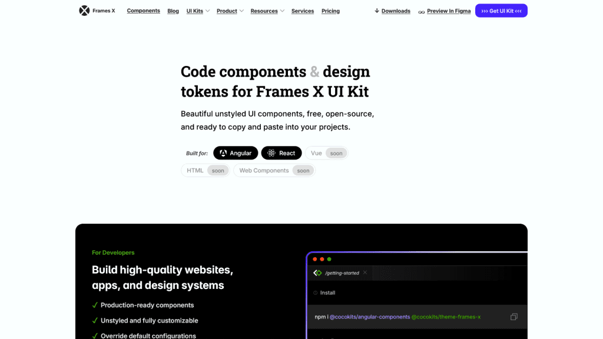This screenshot has height=339, width=603.
Task: Select the Angular framework icon pill
Action: click(222, 153)
